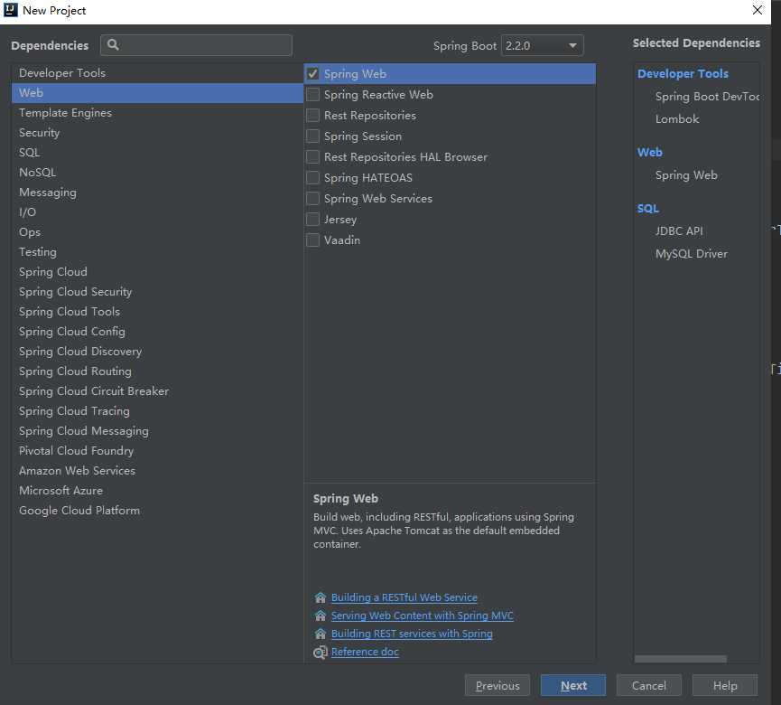Image resolution: width=781 pixels, height=705 pixels.
Task: Open Spring Cloud Tracing category
Action: click(157, 411)
